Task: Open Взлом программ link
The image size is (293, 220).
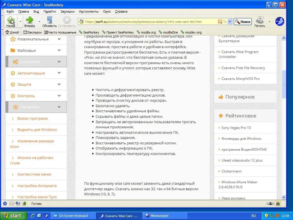Action: pyautogui.click(x=33, y=118)
